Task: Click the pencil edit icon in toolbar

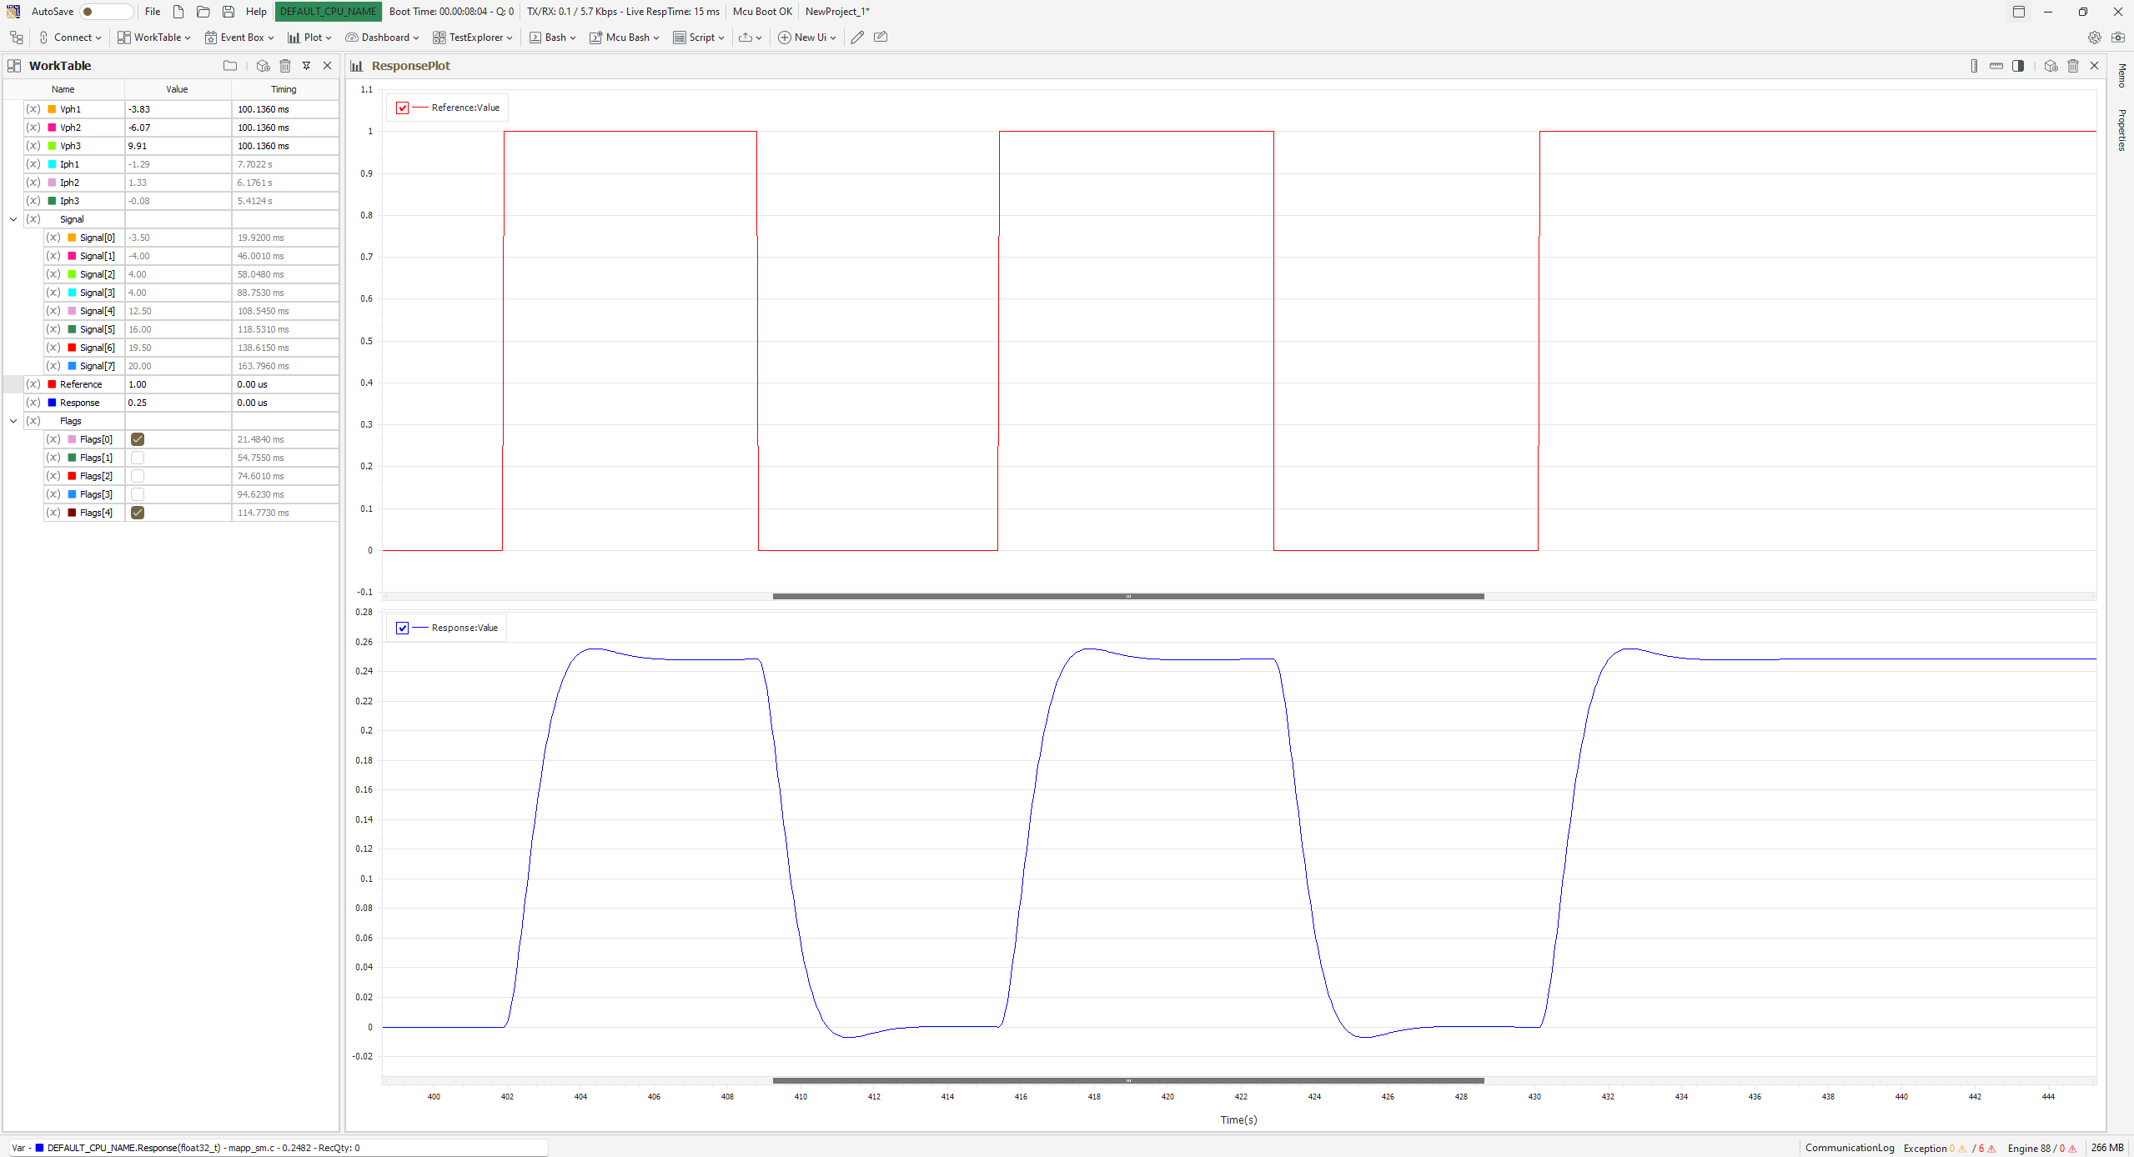Action: (857, 38)
